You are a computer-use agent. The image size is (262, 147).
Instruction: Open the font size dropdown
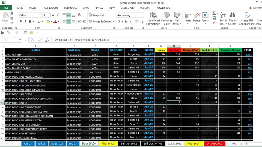(49, 15)
